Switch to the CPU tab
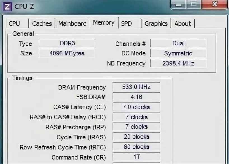This screenshot has width=229, height=164. pyautogui.click(x=17, y=24)
